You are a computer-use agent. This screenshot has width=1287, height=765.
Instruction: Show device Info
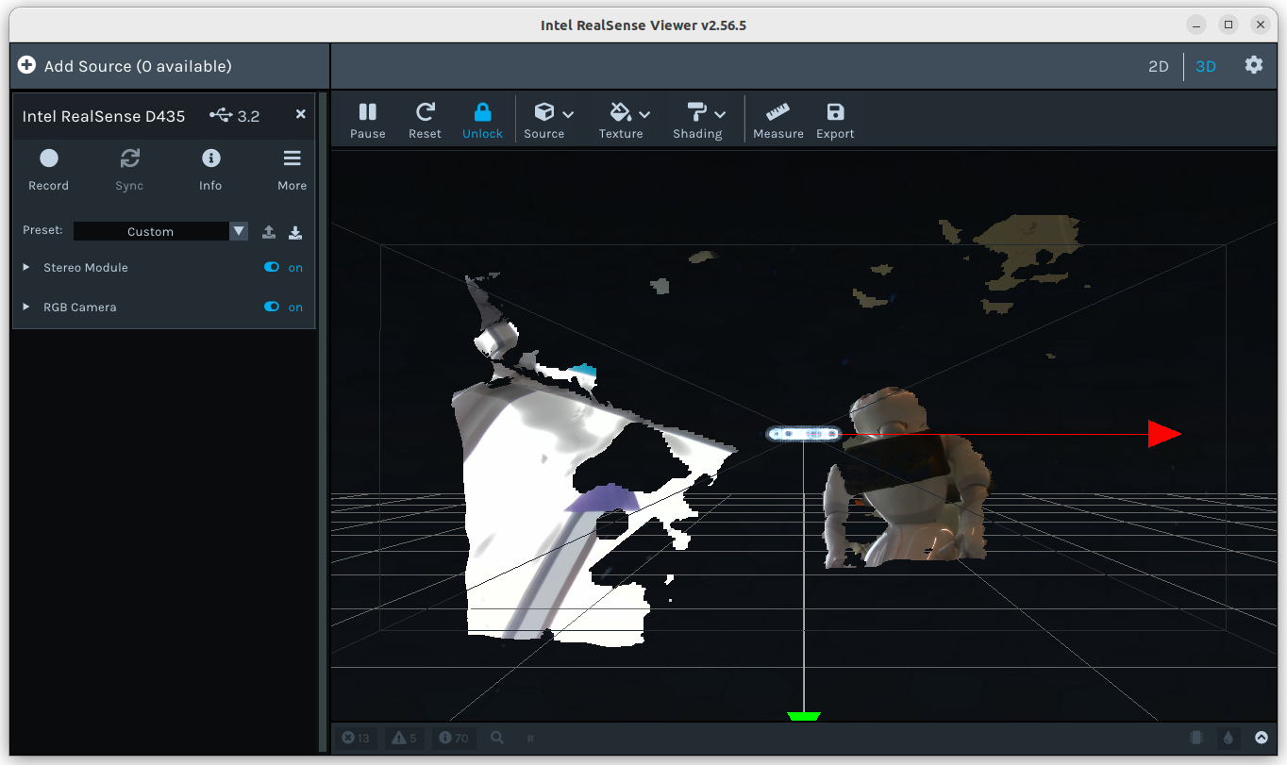(210, 168)
